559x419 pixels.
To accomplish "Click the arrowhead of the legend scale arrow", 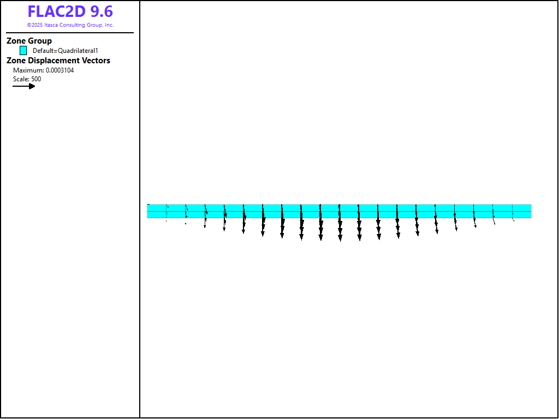I will [x=32, y=86].
